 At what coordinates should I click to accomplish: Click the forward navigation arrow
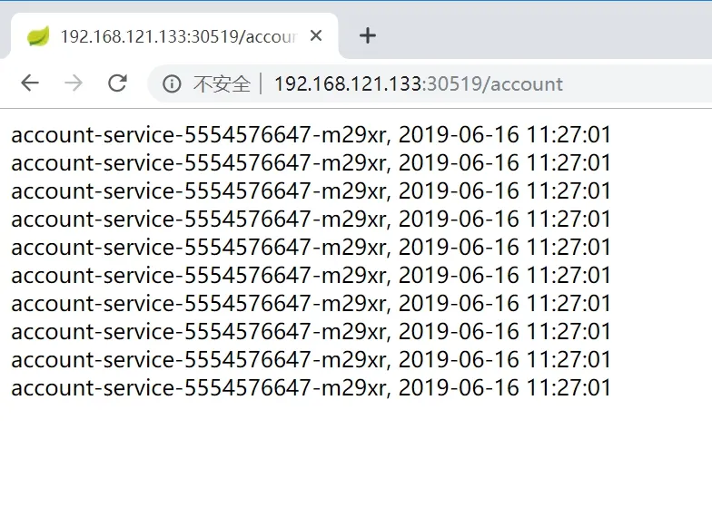[74, 83]
